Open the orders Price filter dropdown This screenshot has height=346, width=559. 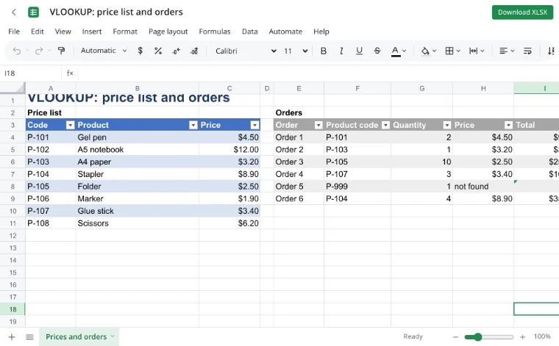click(508, 125)
